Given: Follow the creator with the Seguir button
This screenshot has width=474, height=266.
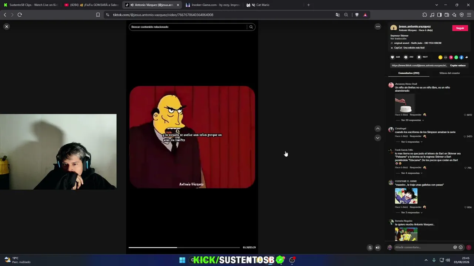Looking at the screenshot, I should point(460,28).
